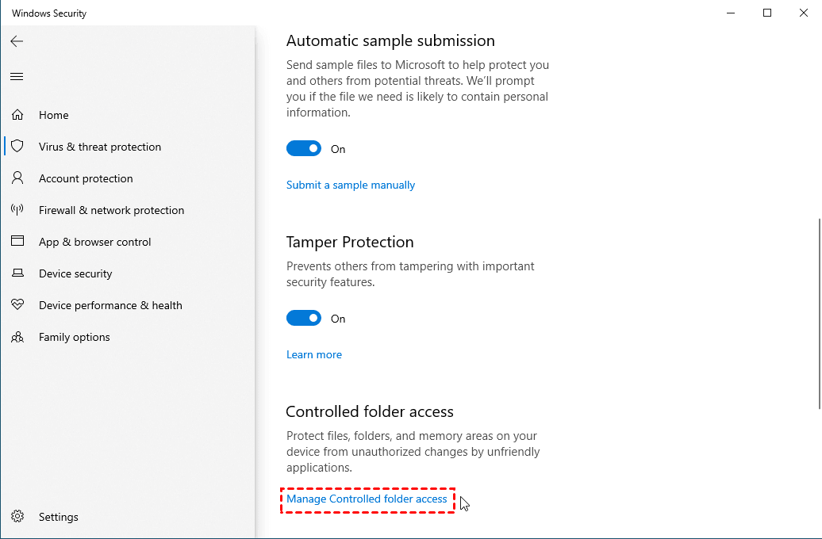The width and height of the screenshot is (822, 539).
Task: Click the App & browser control window icon
Action: pos(17,242)
